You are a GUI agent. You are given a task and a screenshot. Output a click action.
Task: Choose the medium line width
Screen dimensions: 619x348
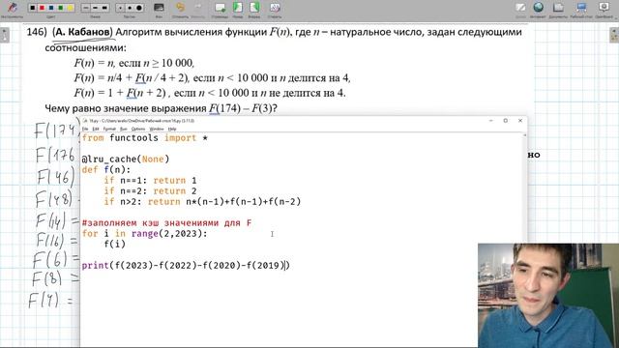(95, 8)
